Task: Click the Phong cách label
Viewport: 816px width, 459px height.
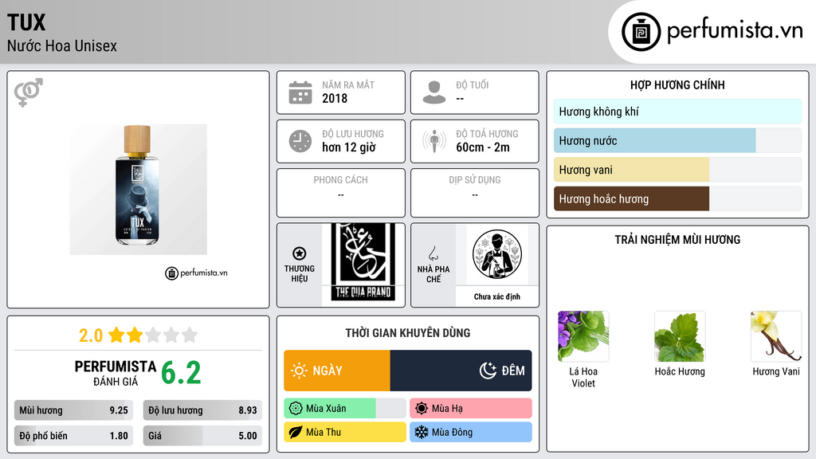Action: pos(341,180)
